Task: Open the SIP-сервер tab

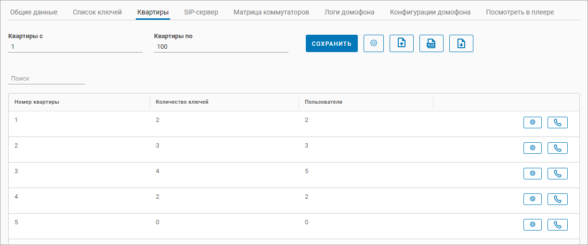Action: [x=201, y=12]
